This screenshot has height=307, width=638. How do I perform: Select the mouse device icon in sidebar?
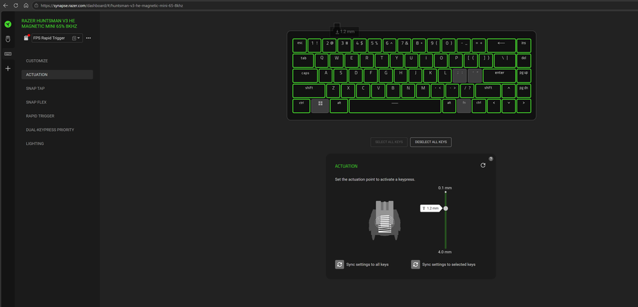point(8,39)
